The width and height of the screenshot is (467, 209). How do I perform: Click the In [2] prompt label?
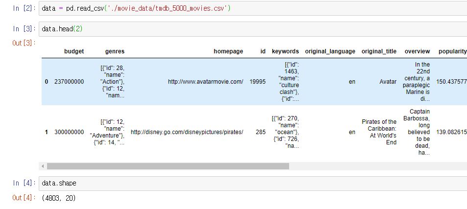(24, 8)
